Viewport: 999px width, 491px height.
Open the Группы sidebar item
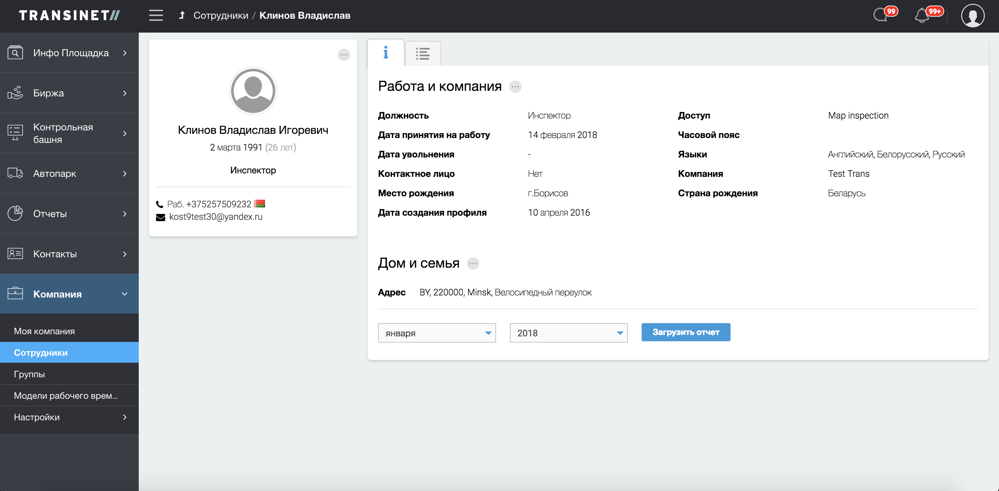29,374
